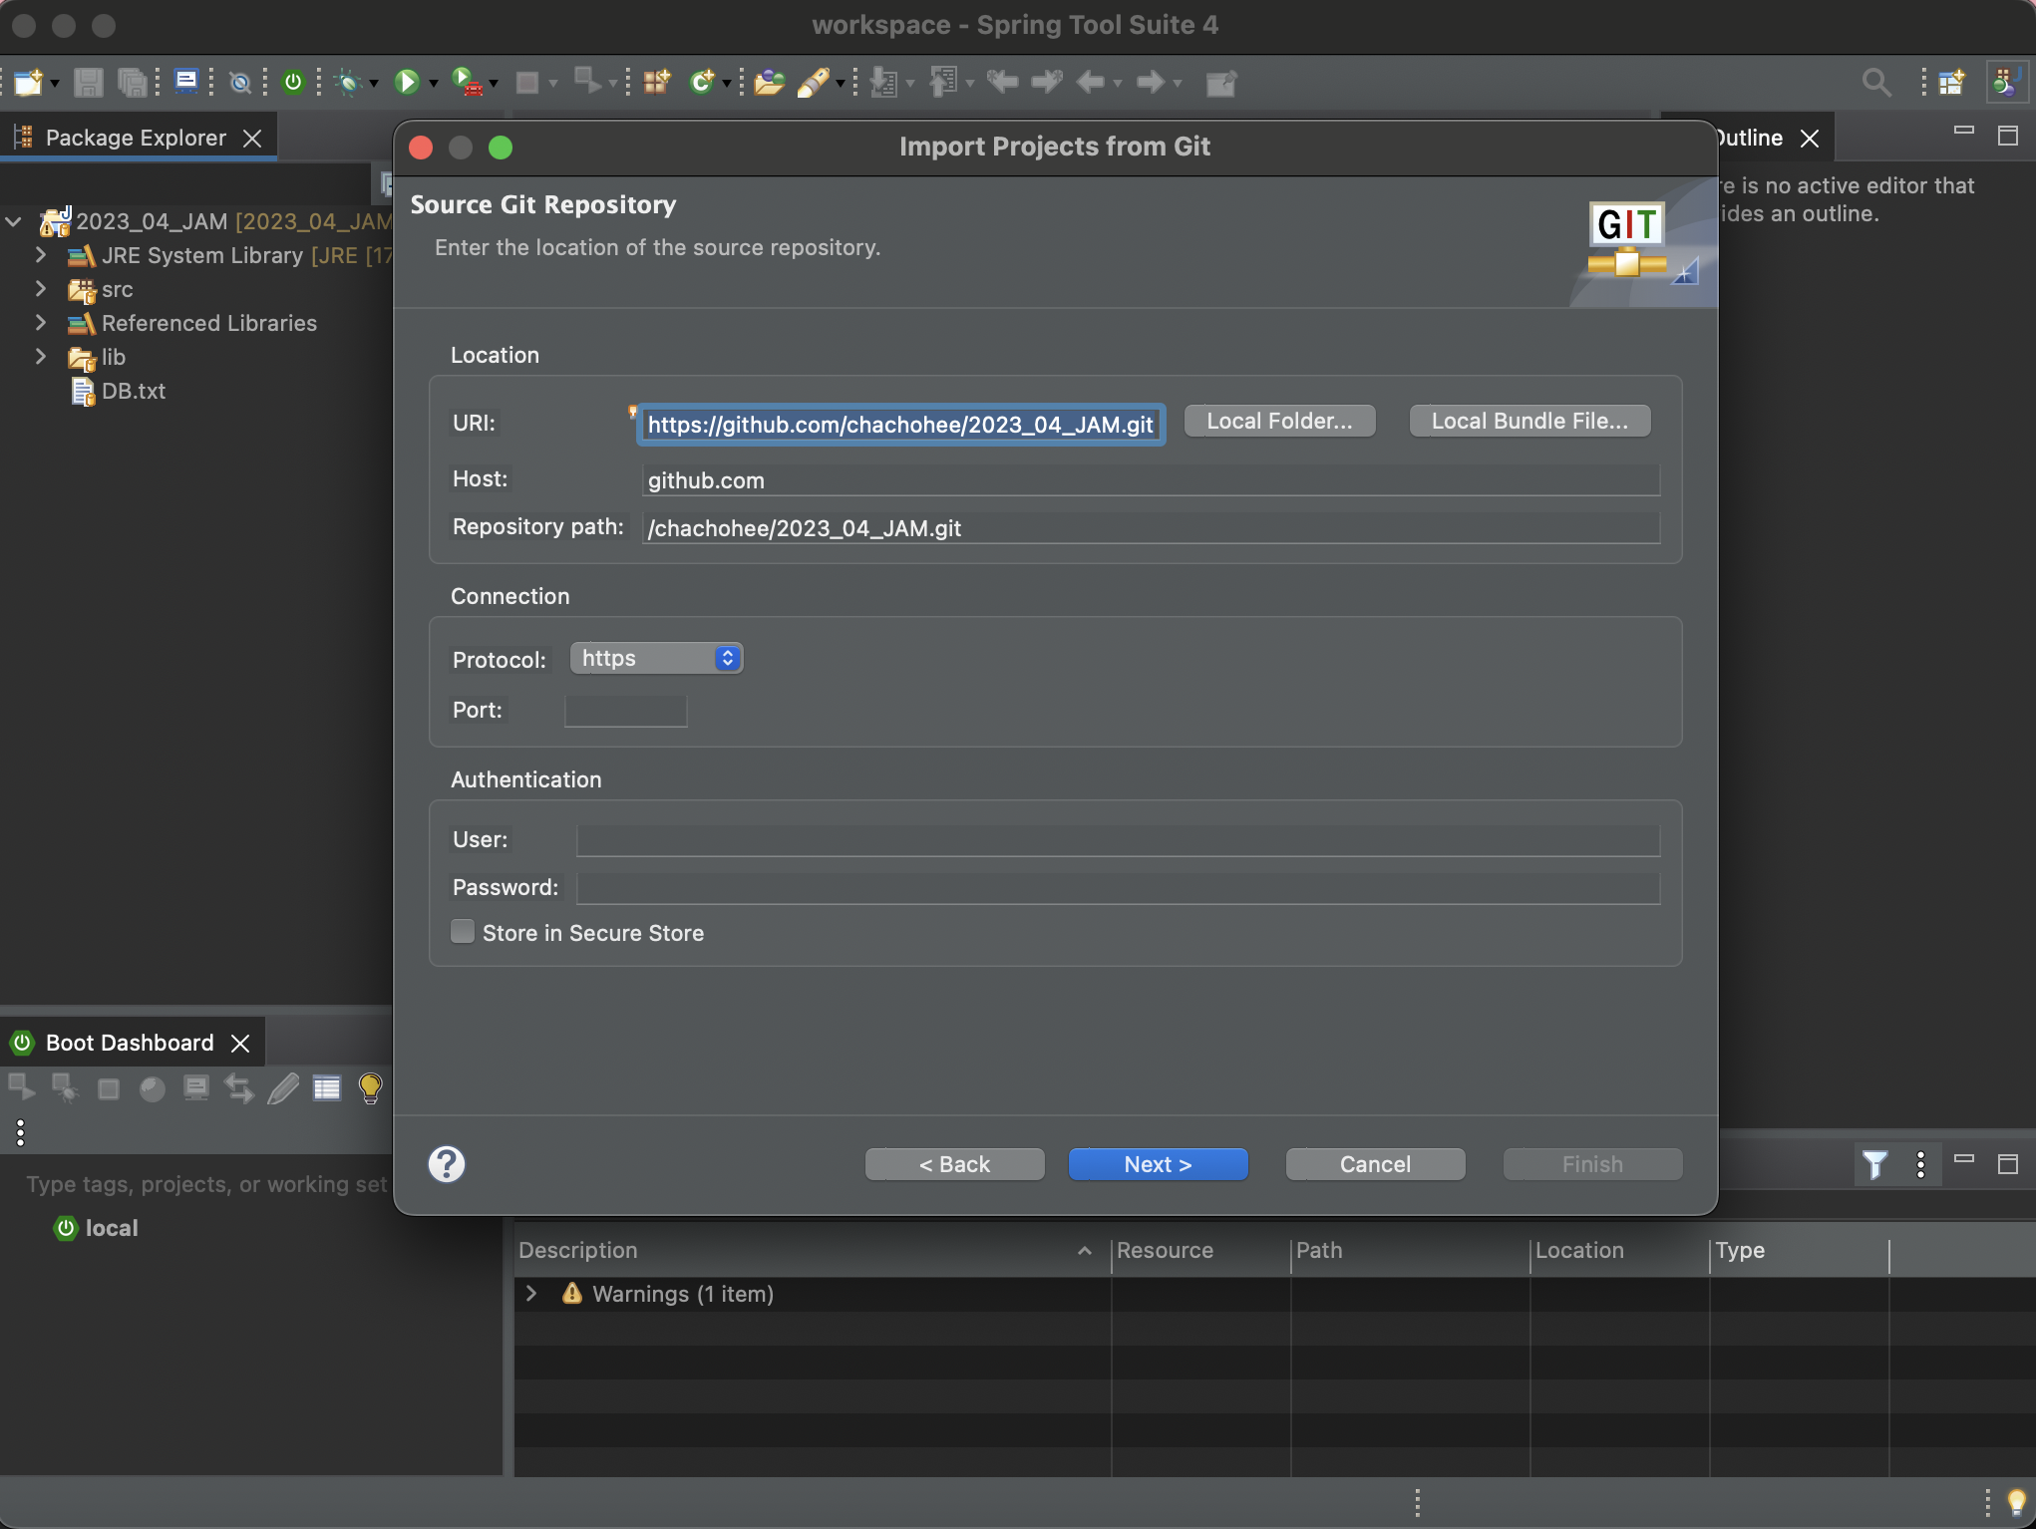Open the Run configurations dropdown arrow

pyautogui.click(x=434, y=84)
